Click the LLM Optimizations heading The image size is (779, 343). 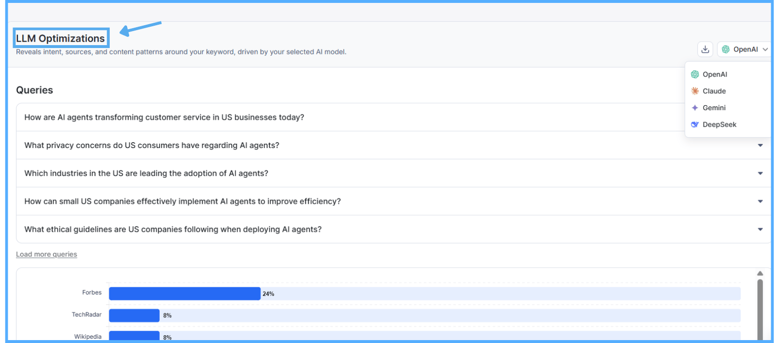60,38
